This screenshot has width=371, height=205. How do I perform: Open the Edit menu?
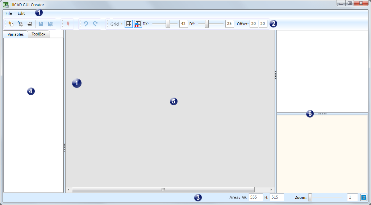21,13
